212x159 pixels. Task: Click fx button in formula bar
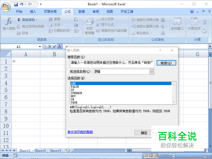(x=60, y=46)
